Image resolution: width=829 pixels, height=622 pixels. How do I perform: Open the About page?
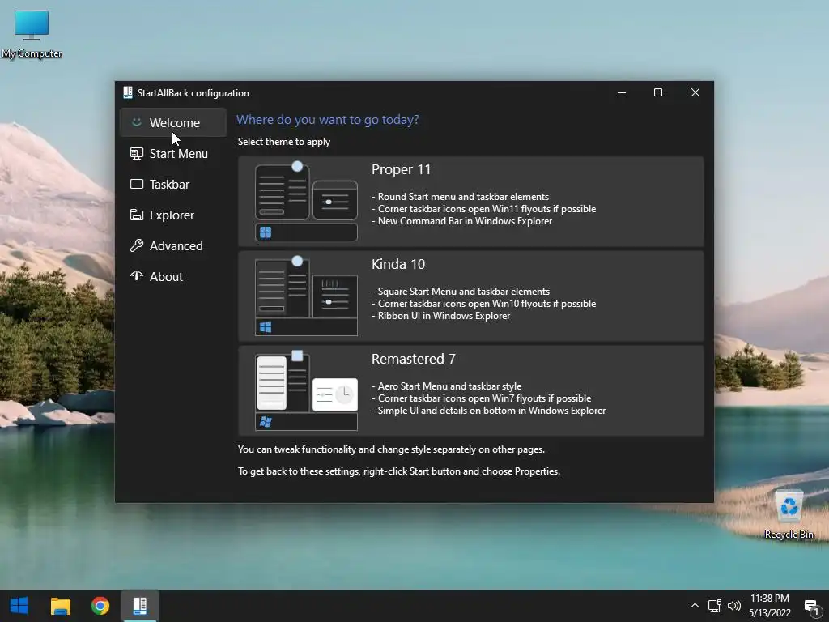point(173,276)
